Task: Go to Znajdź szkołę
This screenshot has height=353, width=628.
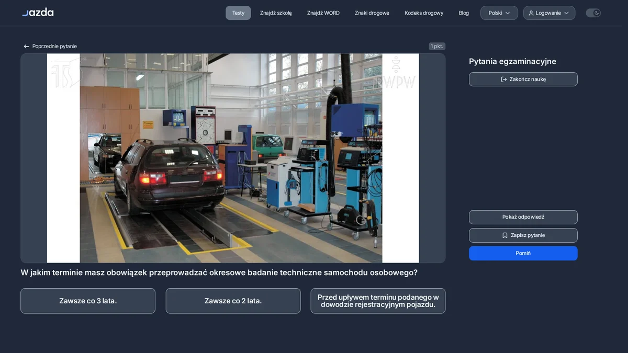Action: coord(276,13)
